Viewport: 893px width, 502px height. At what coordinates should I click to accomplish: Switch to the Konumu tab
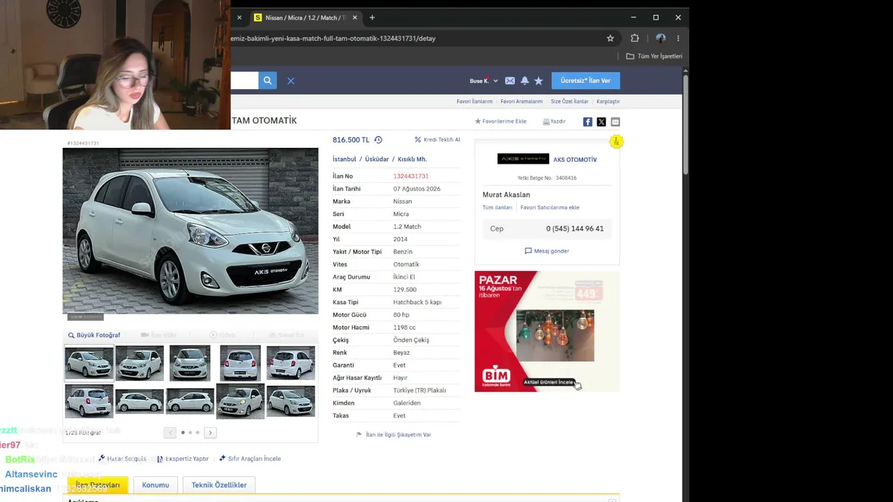(156, 485)
